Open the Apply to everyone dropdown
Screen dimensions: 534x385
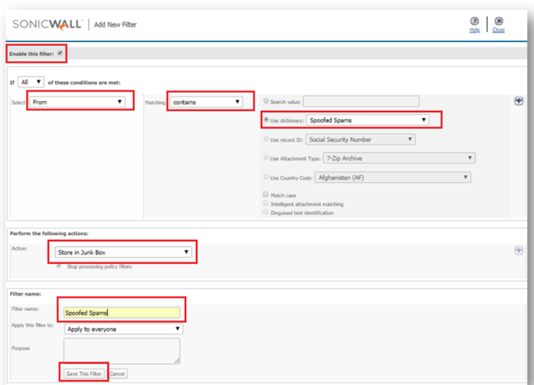click(123, 329)
